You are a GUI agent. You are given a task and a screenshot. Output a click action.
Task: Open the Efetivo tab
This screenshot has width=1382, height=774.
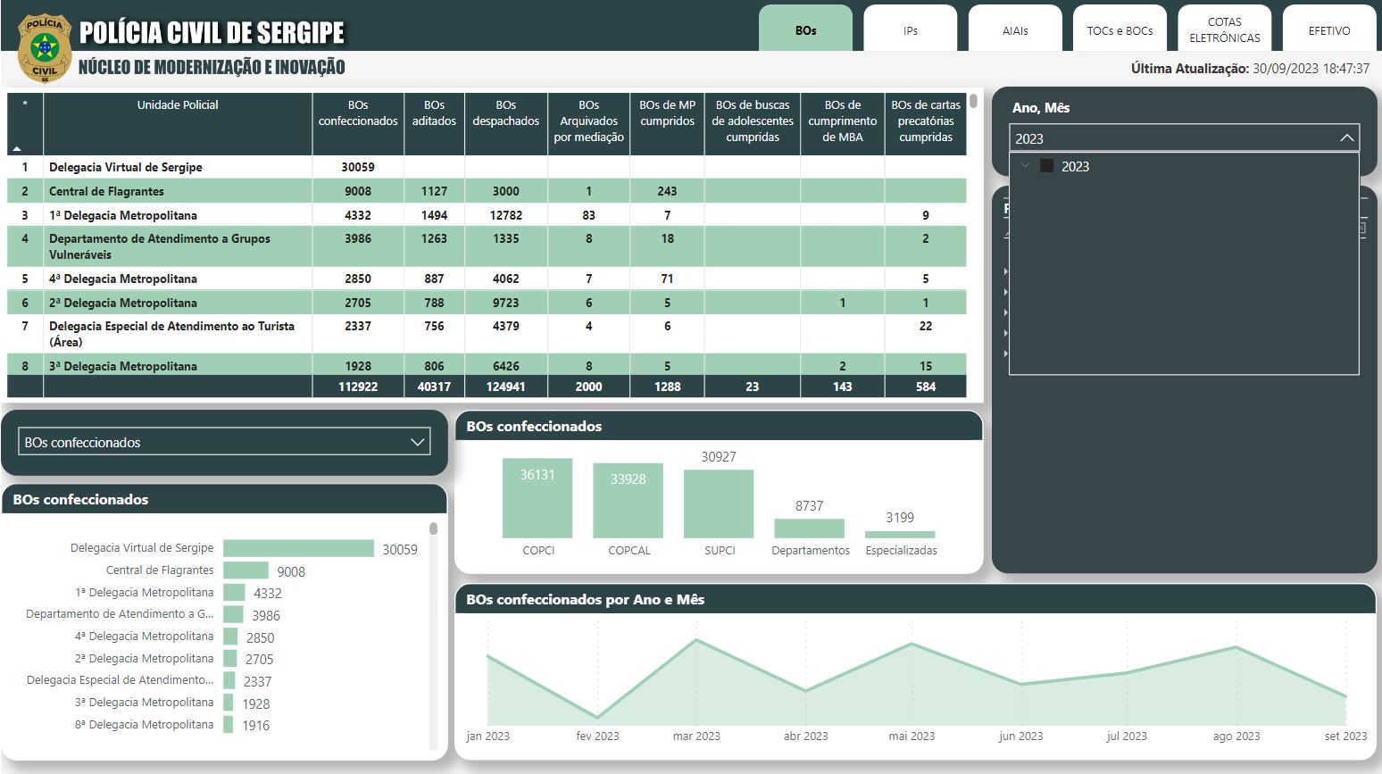(1328, 30)
